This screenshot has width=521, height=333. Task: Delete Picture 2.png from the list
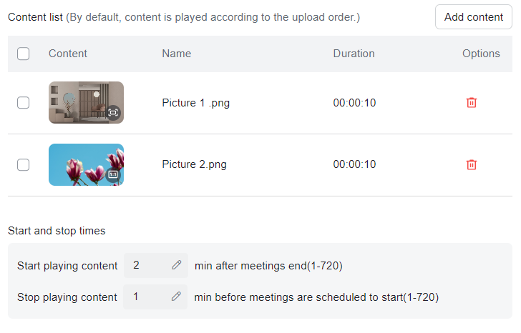(x=471, y=165)
